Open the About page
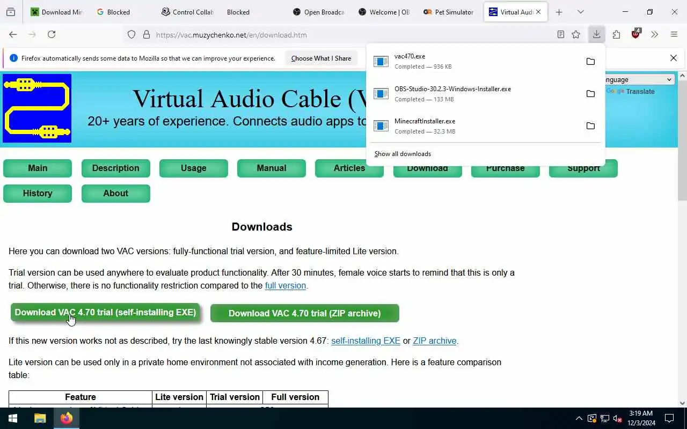 pos(116,193)
